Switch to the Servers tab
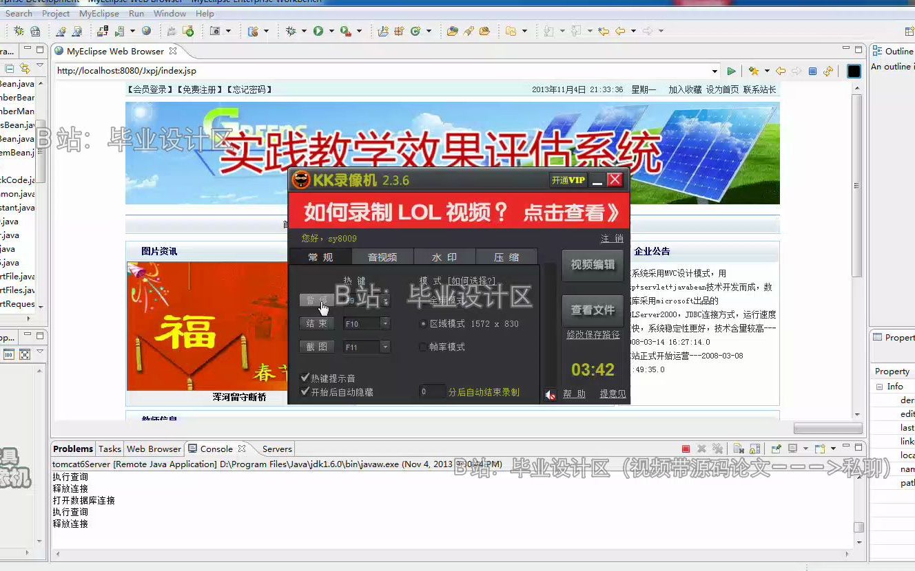The width and height of the screenshot is (915, 571). click(x=277, y=449)
